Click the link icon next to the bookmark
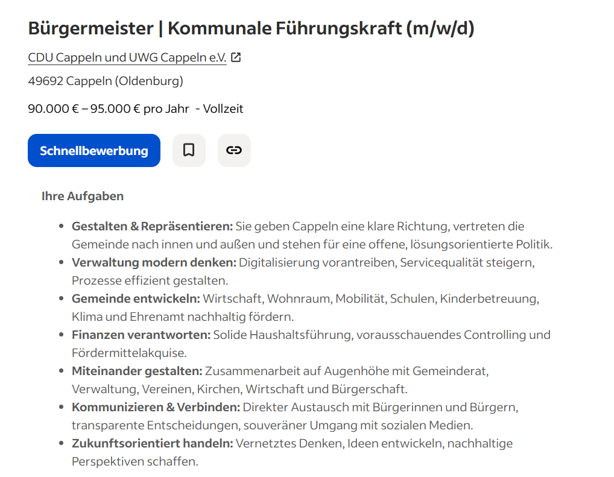Viewport: 614px width, 477px height. (x=234, y=150)
